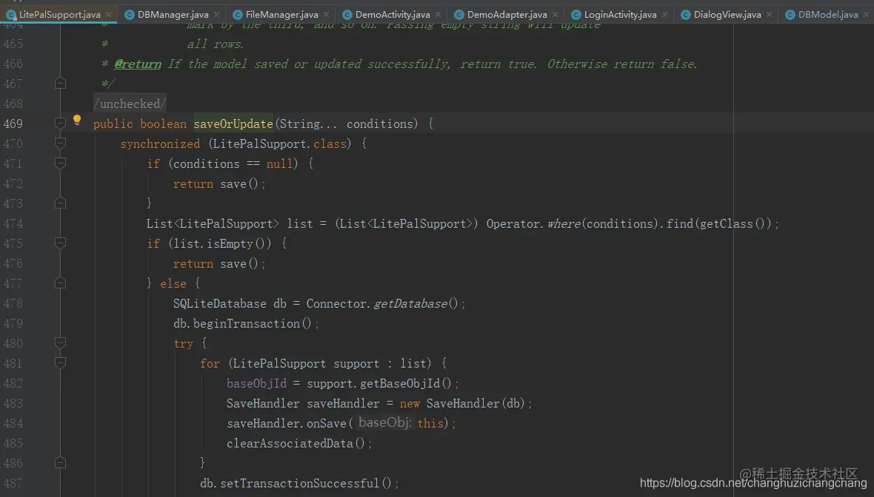This screenshot has height=497, width=874.
Task: Collapse the saveOrUpdate method fold at line 469
Action: click(x=60, y=124)
